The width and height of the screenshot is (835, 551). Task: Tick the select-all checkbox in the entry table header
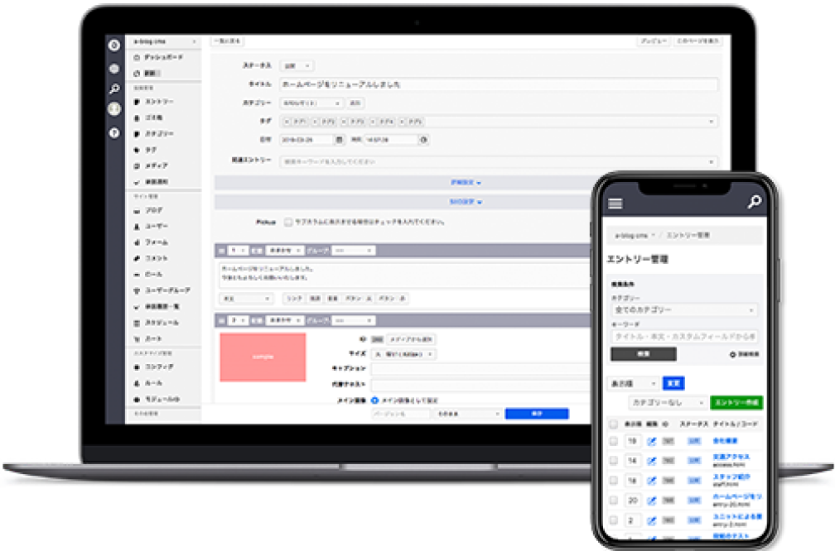click(x=614, y=423)
